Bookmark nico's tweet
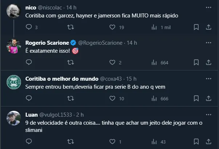The image size is (219, 149). point(196,27)
